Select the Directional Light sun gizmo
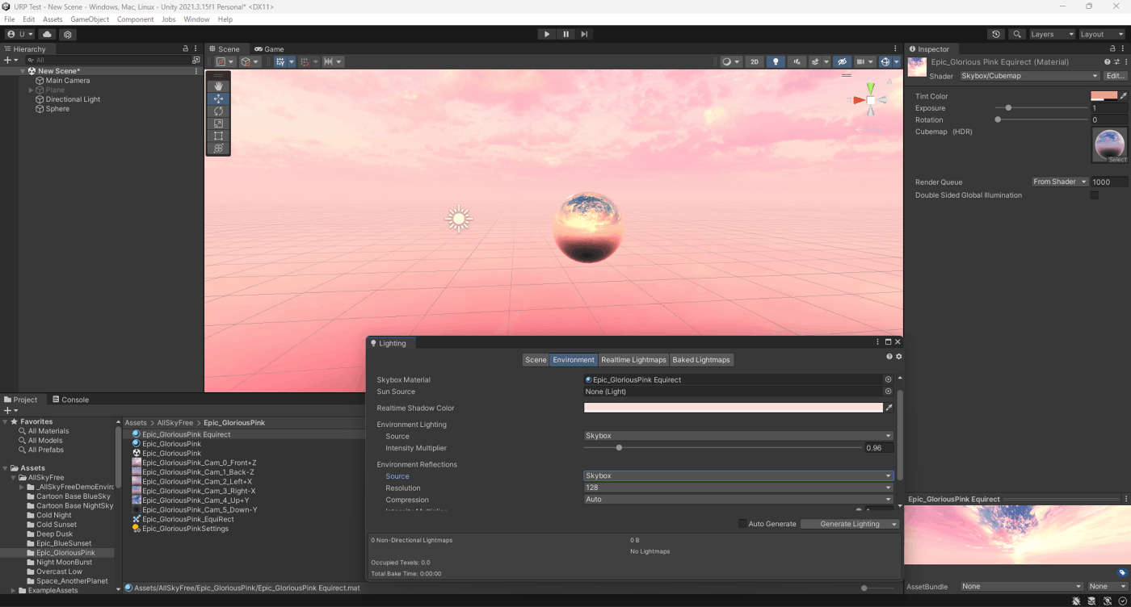The height and width of the screenshot is (607, 1131). pyautogui.click(x=459, y=219)
